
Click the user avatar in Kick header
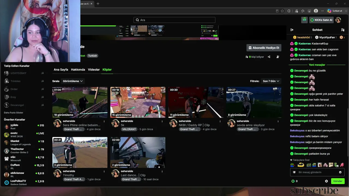click(338, 20)
